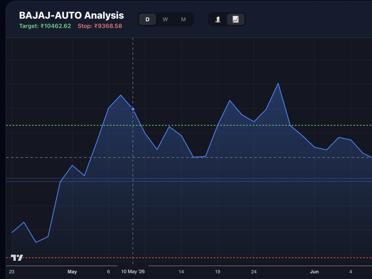Select the W weekly timeframe
Screen dimensions: 372x279
point(165,19)
